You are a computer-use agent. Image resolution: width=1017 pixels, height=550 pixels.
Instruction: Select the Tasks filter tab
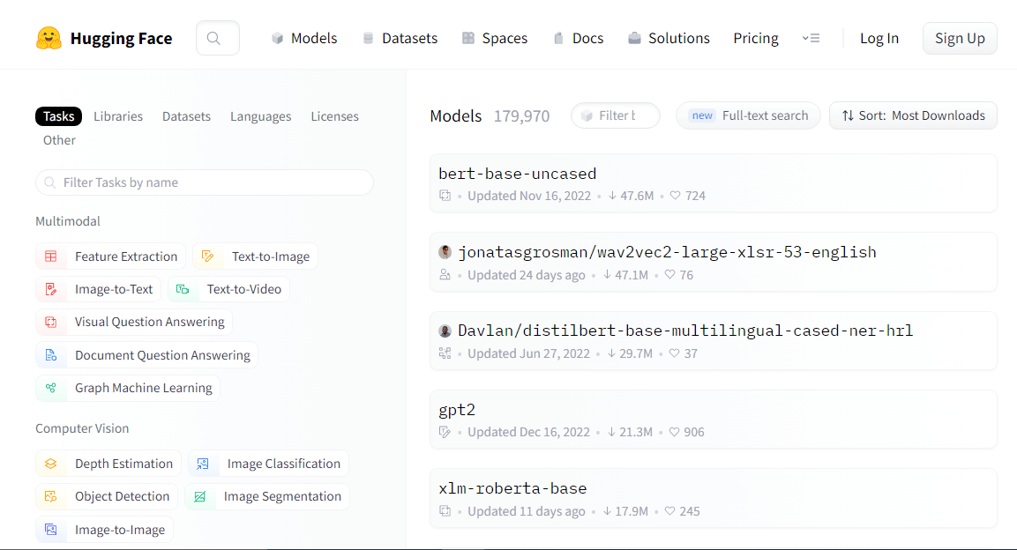click(x=58, y=116)
